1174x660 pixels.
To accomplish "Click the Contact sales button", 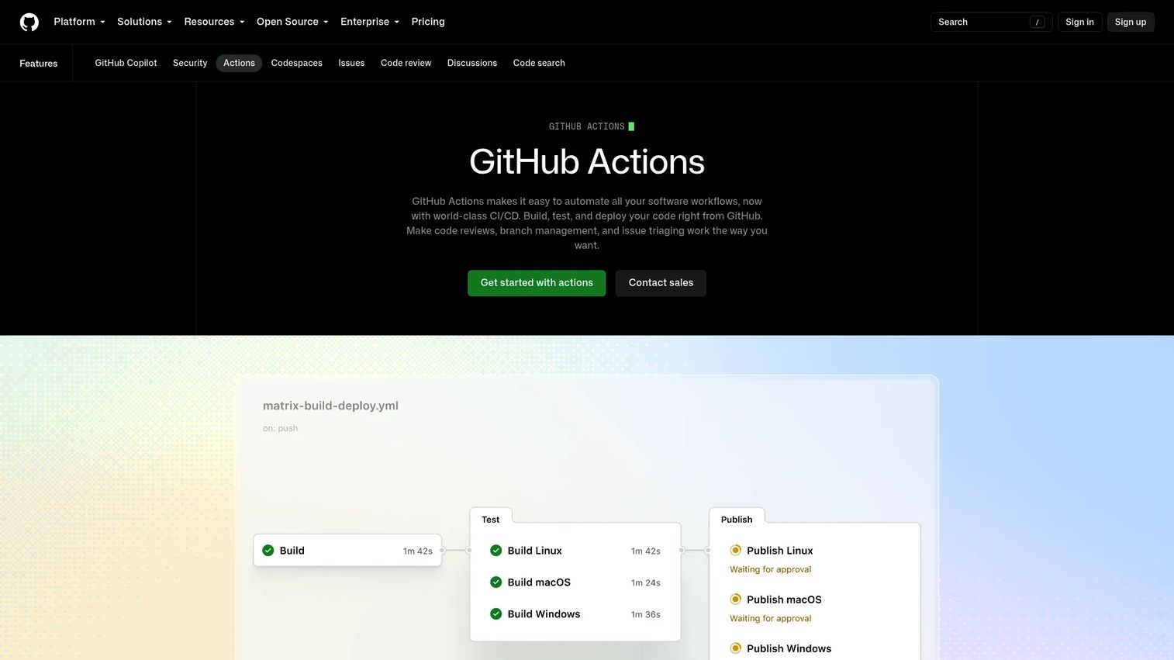I will pyautogui.click(x=661, y=283).
